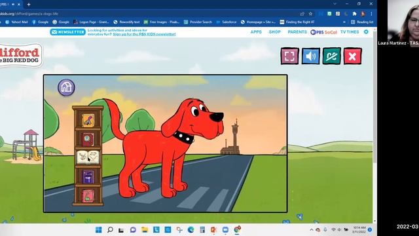Open Task View on the taskbar
419x236 pixels.
pos(121,230)
